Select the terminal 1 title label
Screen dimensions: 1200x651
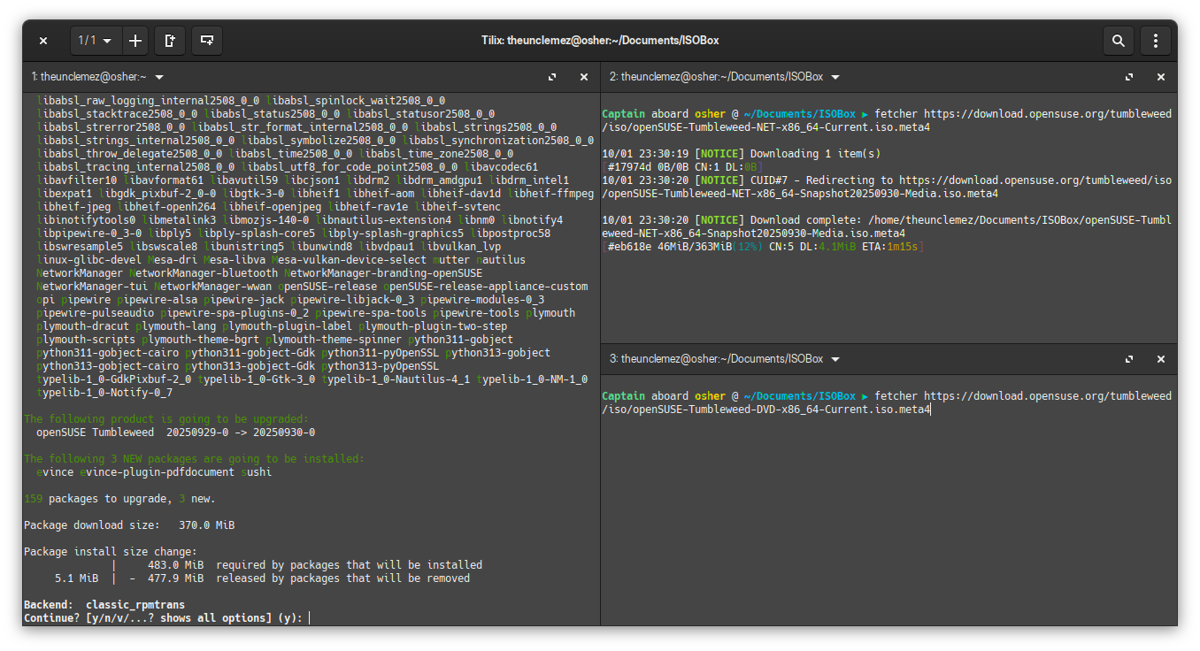88,77
